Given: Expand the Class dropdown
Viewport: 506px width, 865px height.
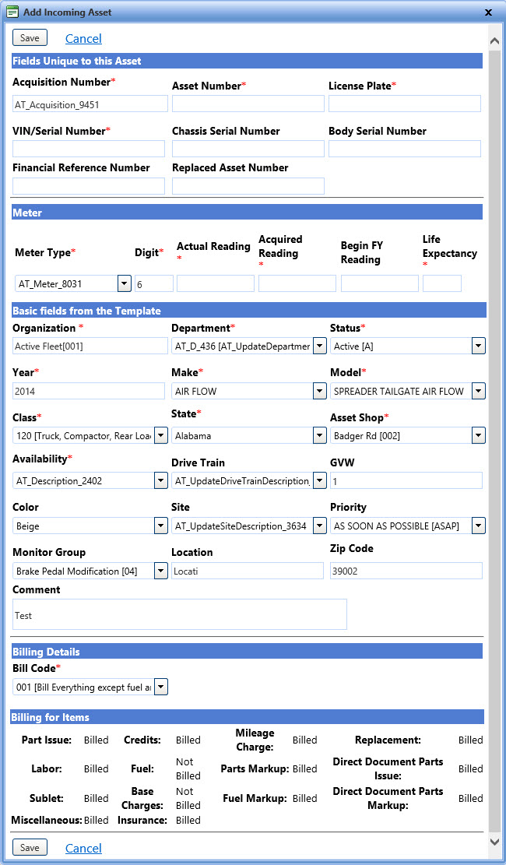Looking at the screenshot, I should click(160, 436).
